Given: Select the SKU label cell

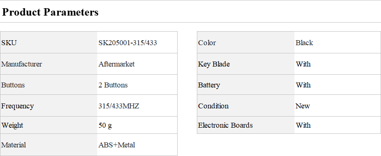Looking at the screenshot, I should (x=48, y=42).
